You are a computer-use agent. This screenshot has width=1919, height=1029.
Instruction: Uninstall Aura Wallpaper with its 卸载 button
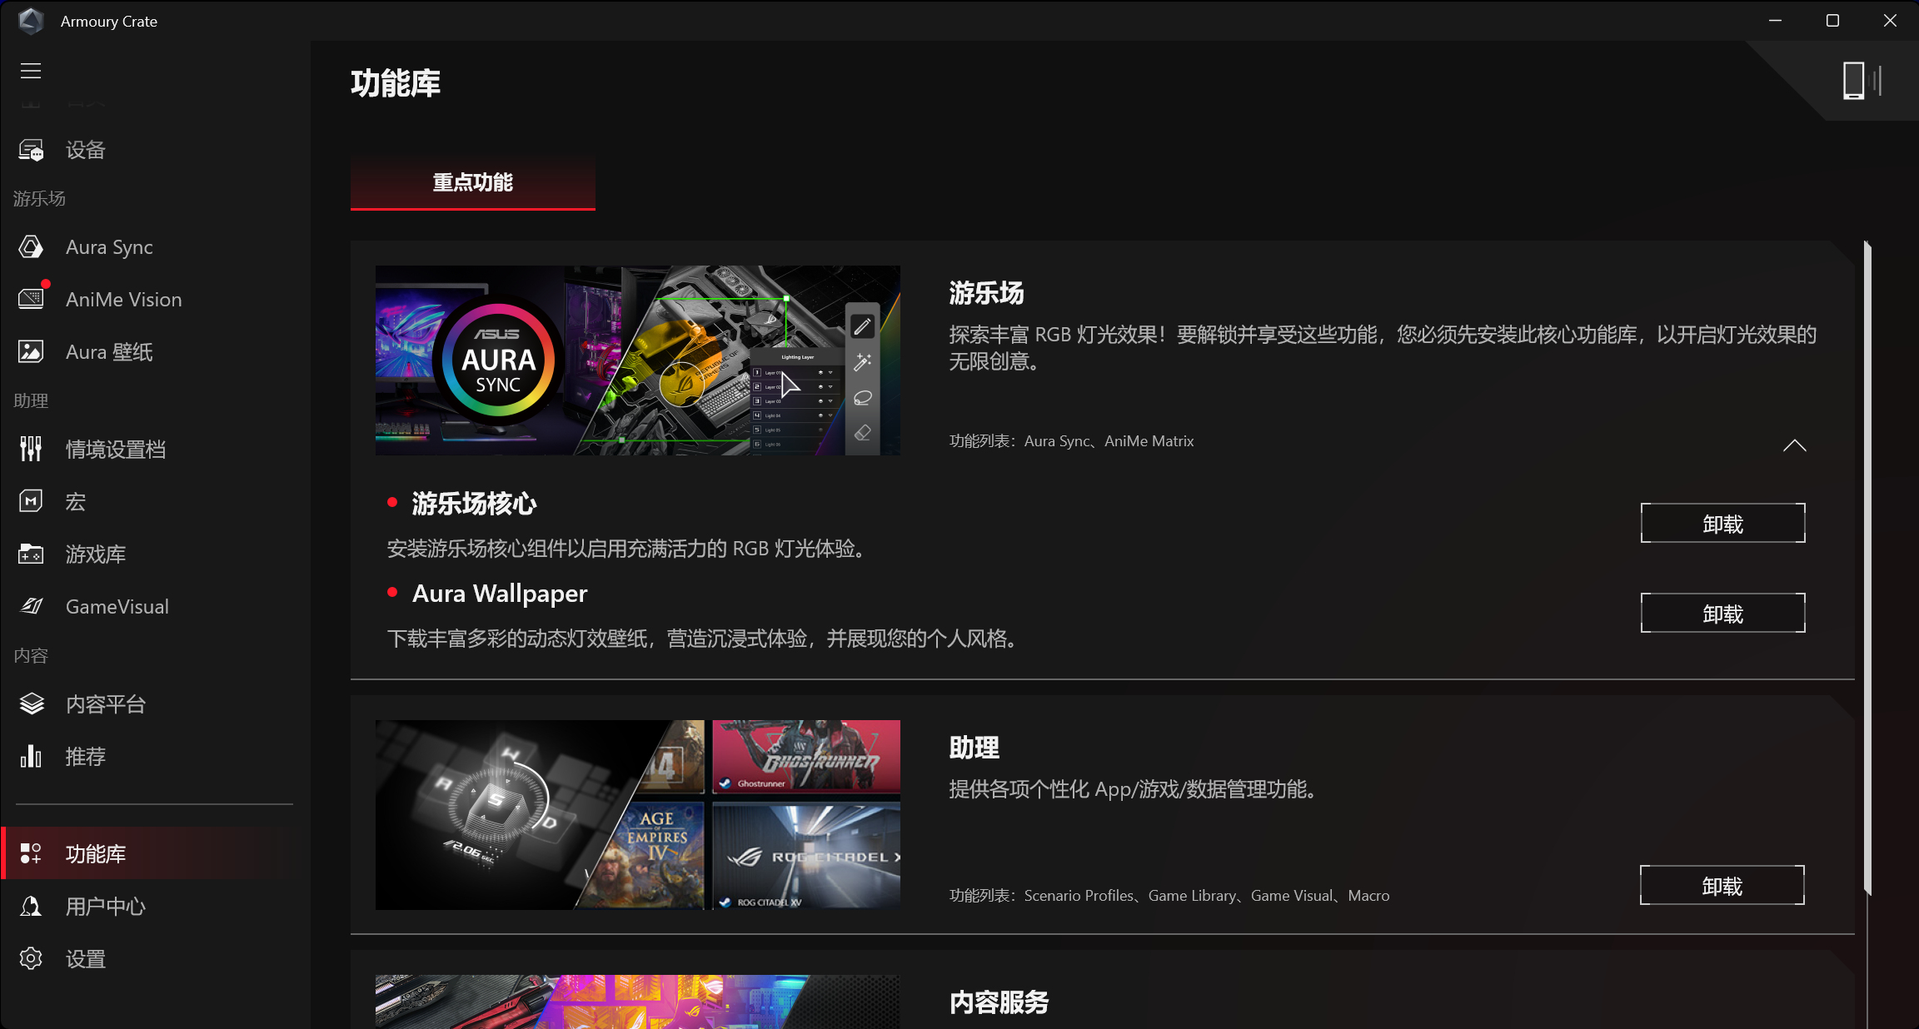(x=1723, y=613)
